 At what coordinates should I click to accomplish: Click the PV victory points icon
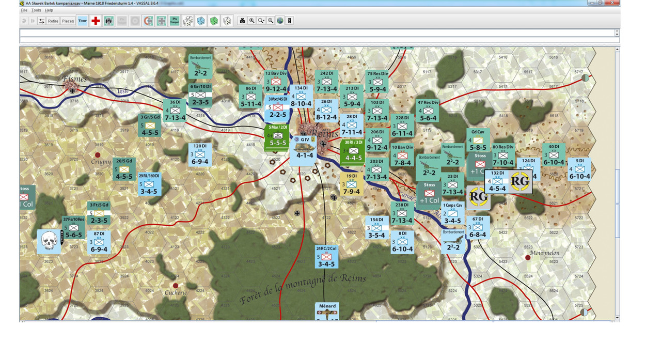pos(109,21)
